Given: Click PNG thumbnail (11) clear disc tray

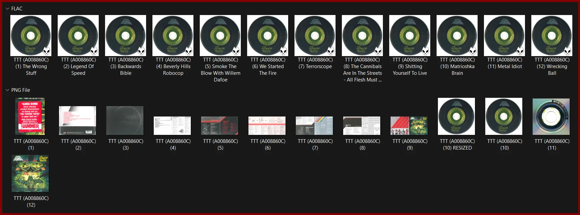Looking at the screenshot, I should pyautogui.click(x=551, y=117).
